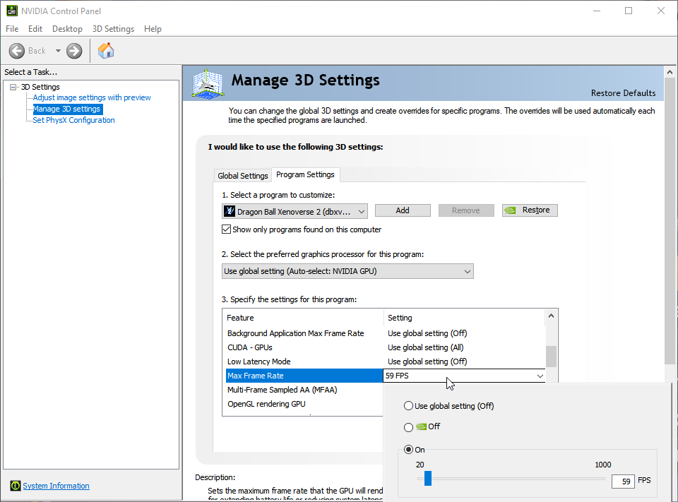Click the NVIDIA logo next to Off option
This screenshot has width=678, height=502.
(421, 426)
